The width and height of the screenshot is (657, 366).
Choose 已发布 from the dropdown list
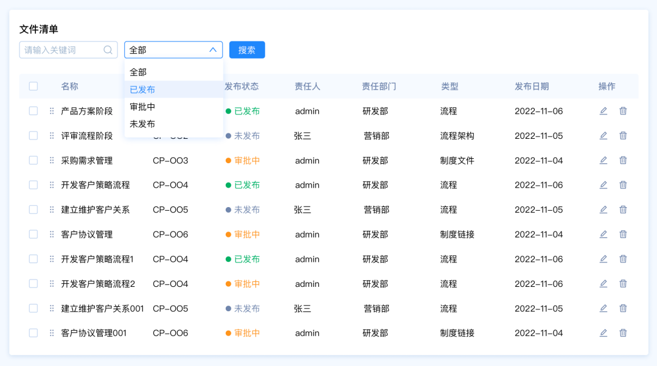click(x=142, y=90)
